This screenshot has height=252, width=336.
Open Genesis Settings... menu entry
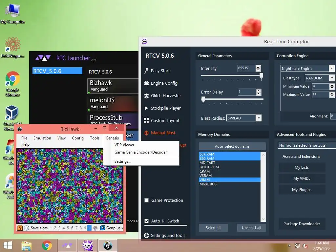pos(141,161)
